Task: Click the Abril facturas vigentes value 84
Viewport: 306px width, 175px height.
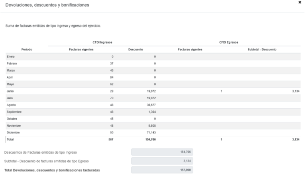Action: pos(112,77)
